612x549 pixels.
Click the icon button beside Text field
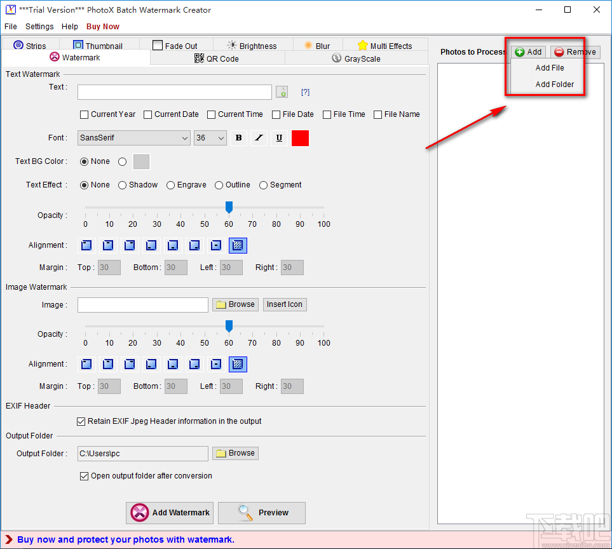(282, 92)
